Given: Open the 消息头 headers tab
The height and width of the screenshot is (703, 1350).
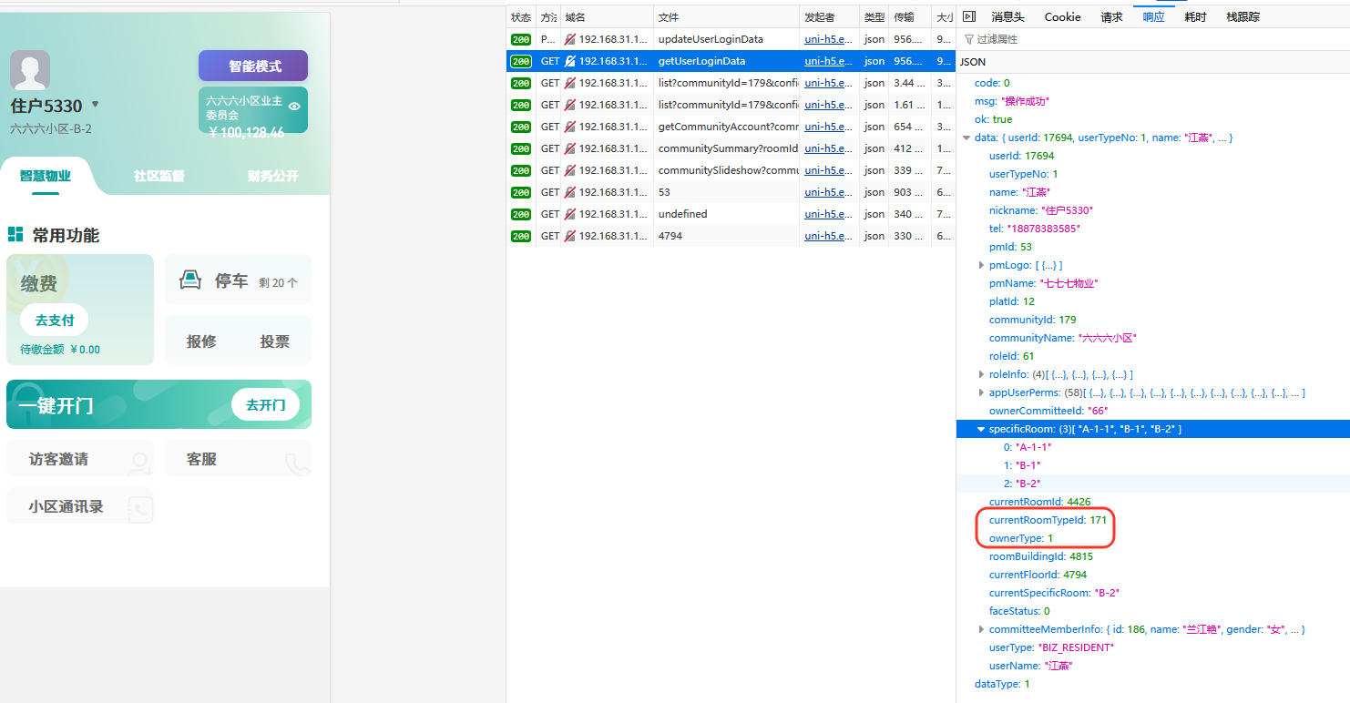Looking at the screenshot, I should [1007, 16].
